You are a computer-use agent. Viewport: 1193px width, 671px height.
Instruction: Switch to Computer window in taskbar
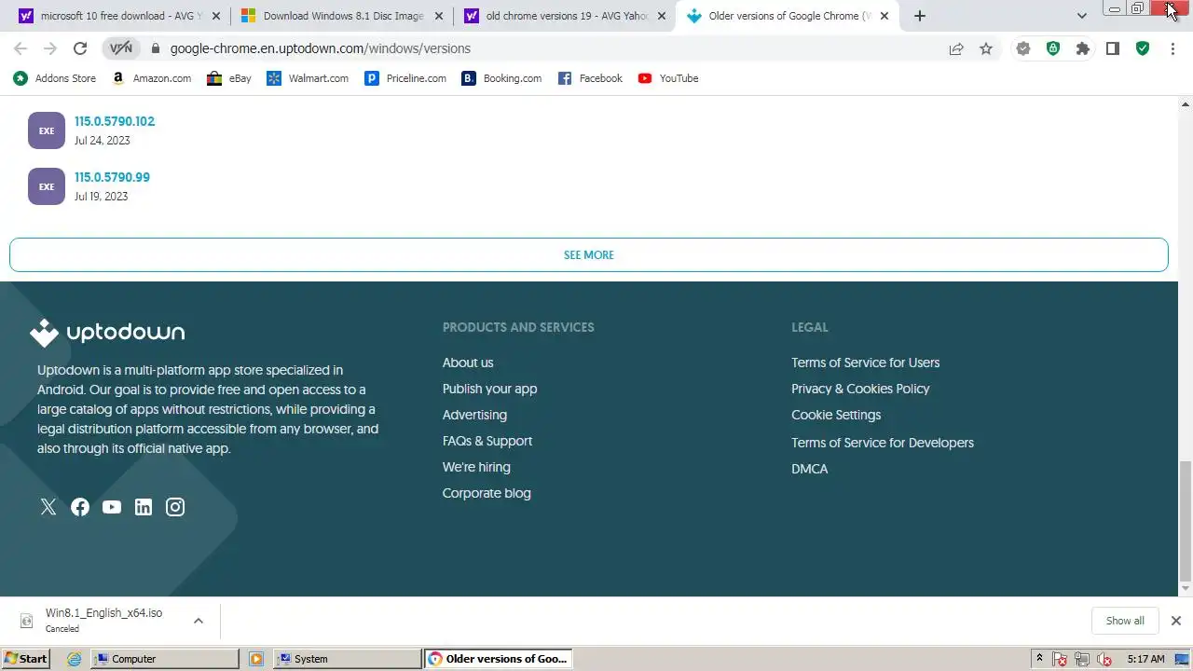pyautogui.click(x=165, y=659)
